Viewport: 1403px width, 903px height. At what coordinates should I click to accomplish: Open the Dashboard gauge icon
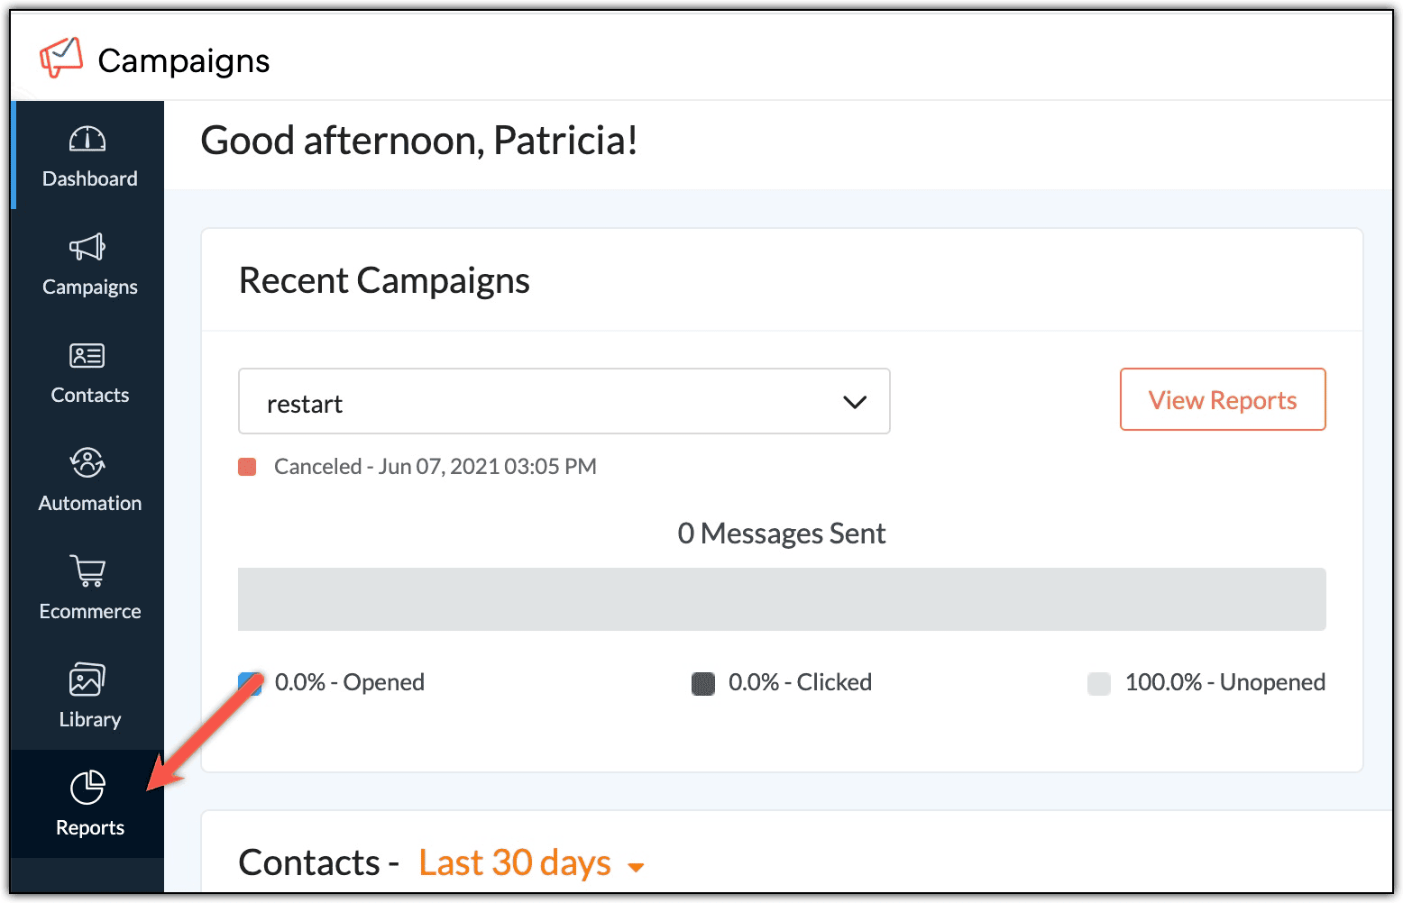pos(87,139)
